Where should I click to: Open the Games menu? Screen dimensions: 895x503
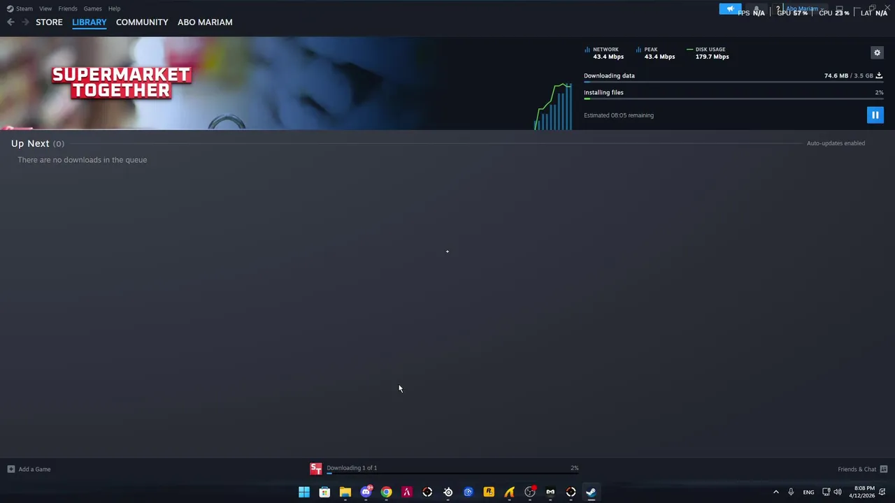click(x=93, y=8)
